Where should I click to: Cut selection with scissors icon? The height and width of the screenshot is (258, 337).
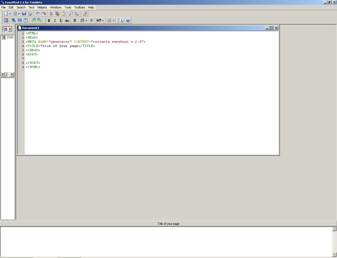(x=51, y=14)
